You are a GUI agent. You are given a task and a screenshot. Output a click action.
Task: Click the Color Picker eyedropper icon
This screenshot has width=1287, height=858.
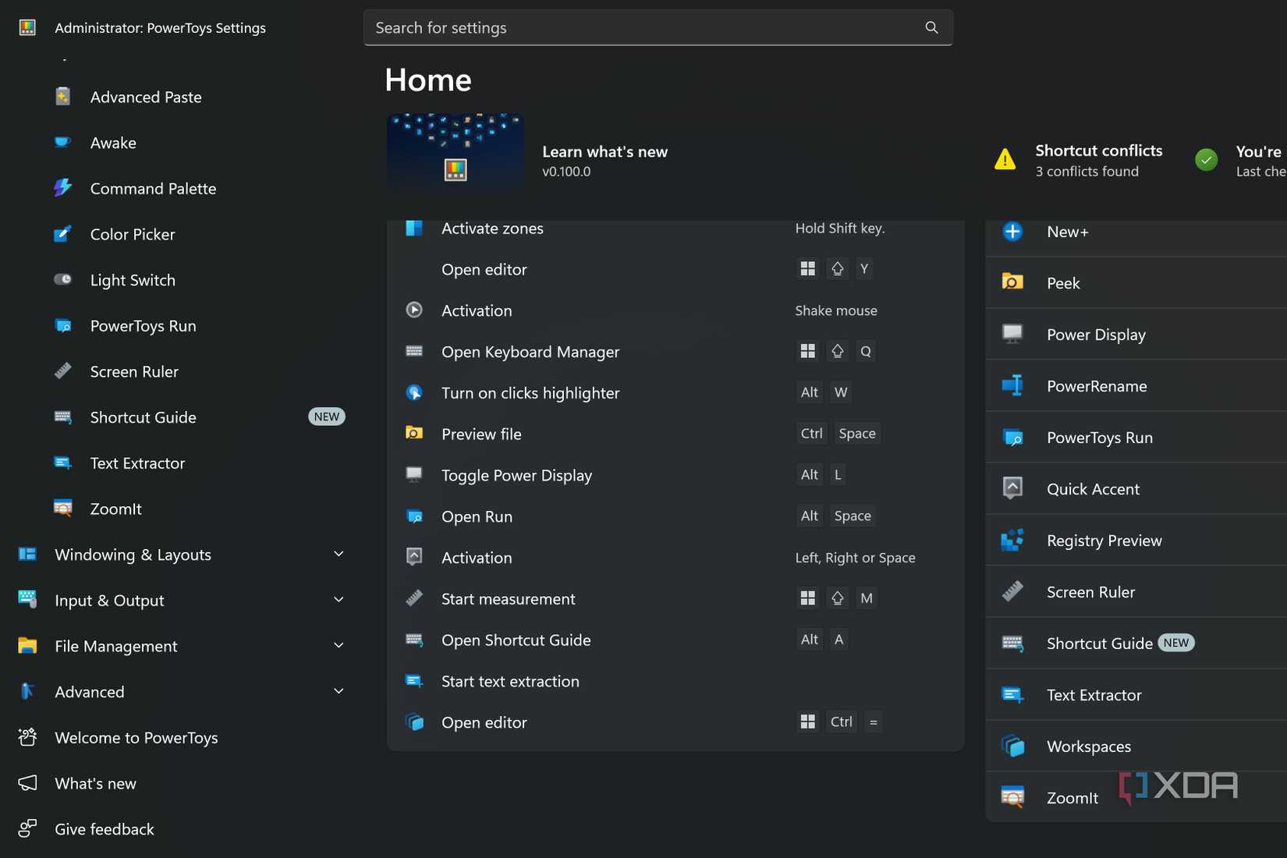click(x=63, y=234)
